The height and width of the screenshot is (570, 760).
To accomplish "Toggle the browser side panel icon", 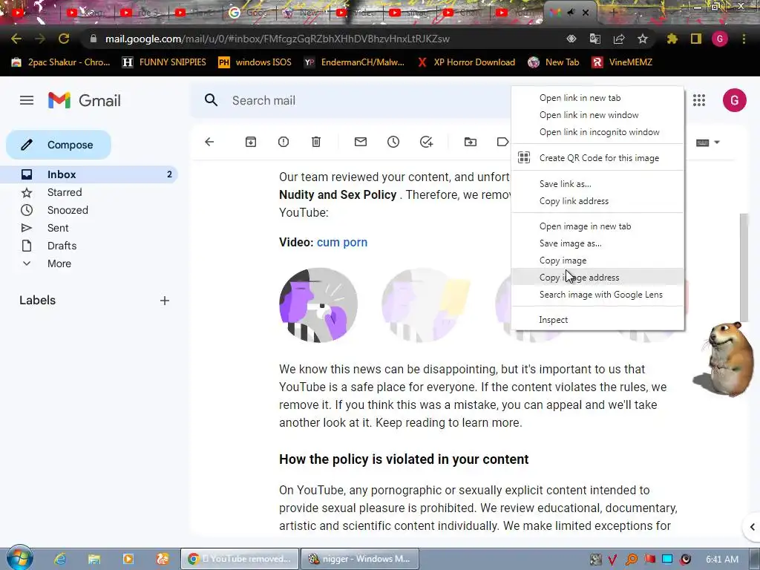I will point(696,39).
